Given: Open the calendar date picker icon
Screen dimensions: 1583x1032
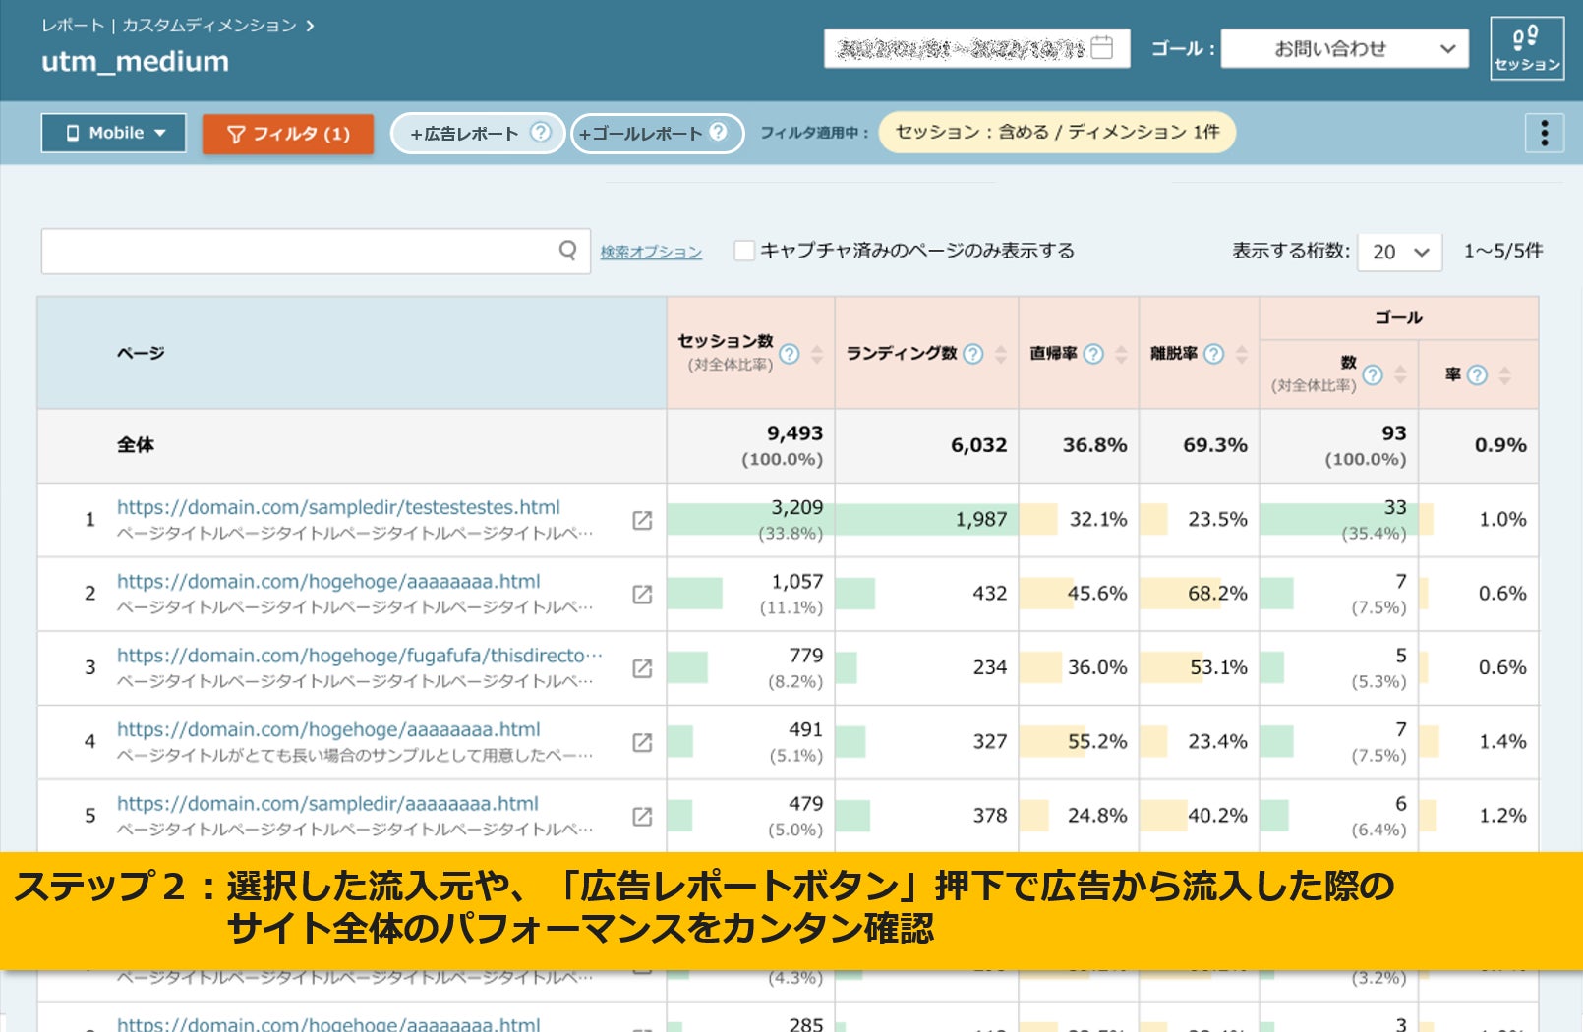Looking at the screenshot, I should [1102, 47].
